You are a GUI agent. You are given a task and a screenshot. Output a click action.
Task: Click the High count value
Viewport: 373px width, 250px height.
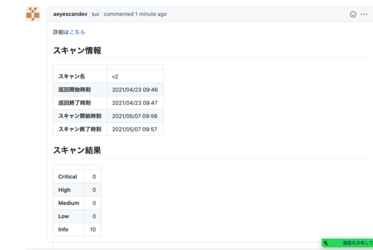pyautogui.click(x=94, y=190)
